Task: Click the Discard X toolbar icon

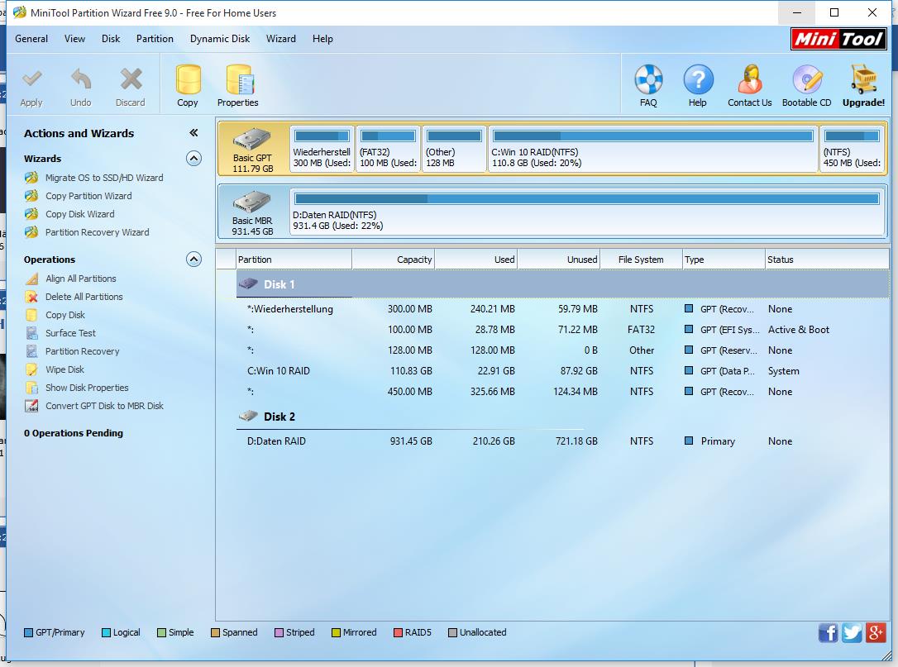Action: [131, 79]
